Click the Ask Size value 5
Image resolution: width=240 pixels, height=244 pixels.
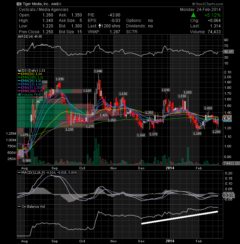(x=81, y=21)
